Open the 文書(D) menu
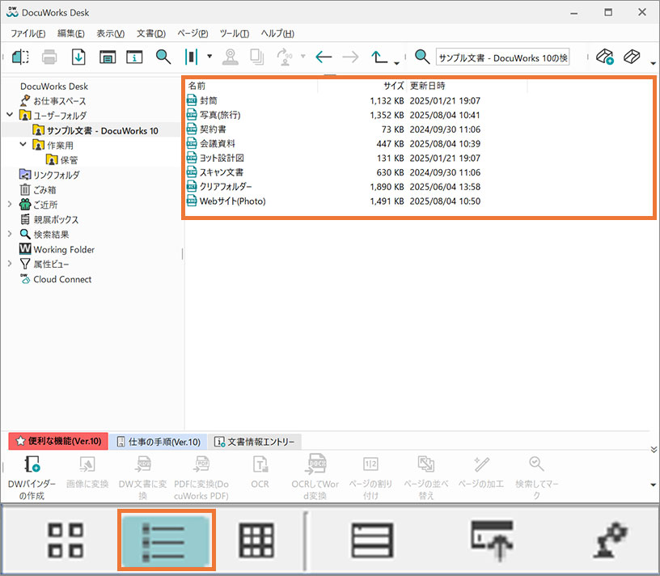This screenshot has height=576, width=660. pos(150,33)
